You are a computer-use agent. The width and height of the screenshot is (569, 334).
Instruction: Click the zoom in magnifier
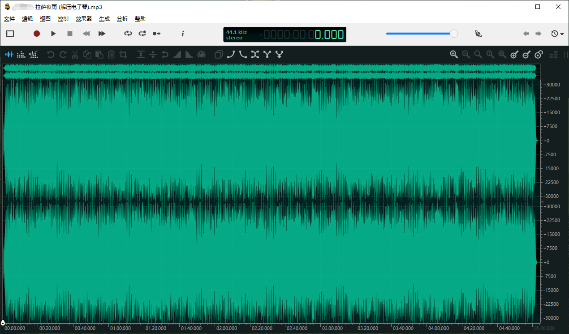pos(454,55)
